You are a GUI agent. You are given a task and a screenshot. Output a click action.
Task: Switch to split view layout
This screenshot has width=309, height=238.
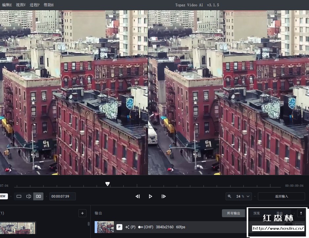(x=29, y=196)
